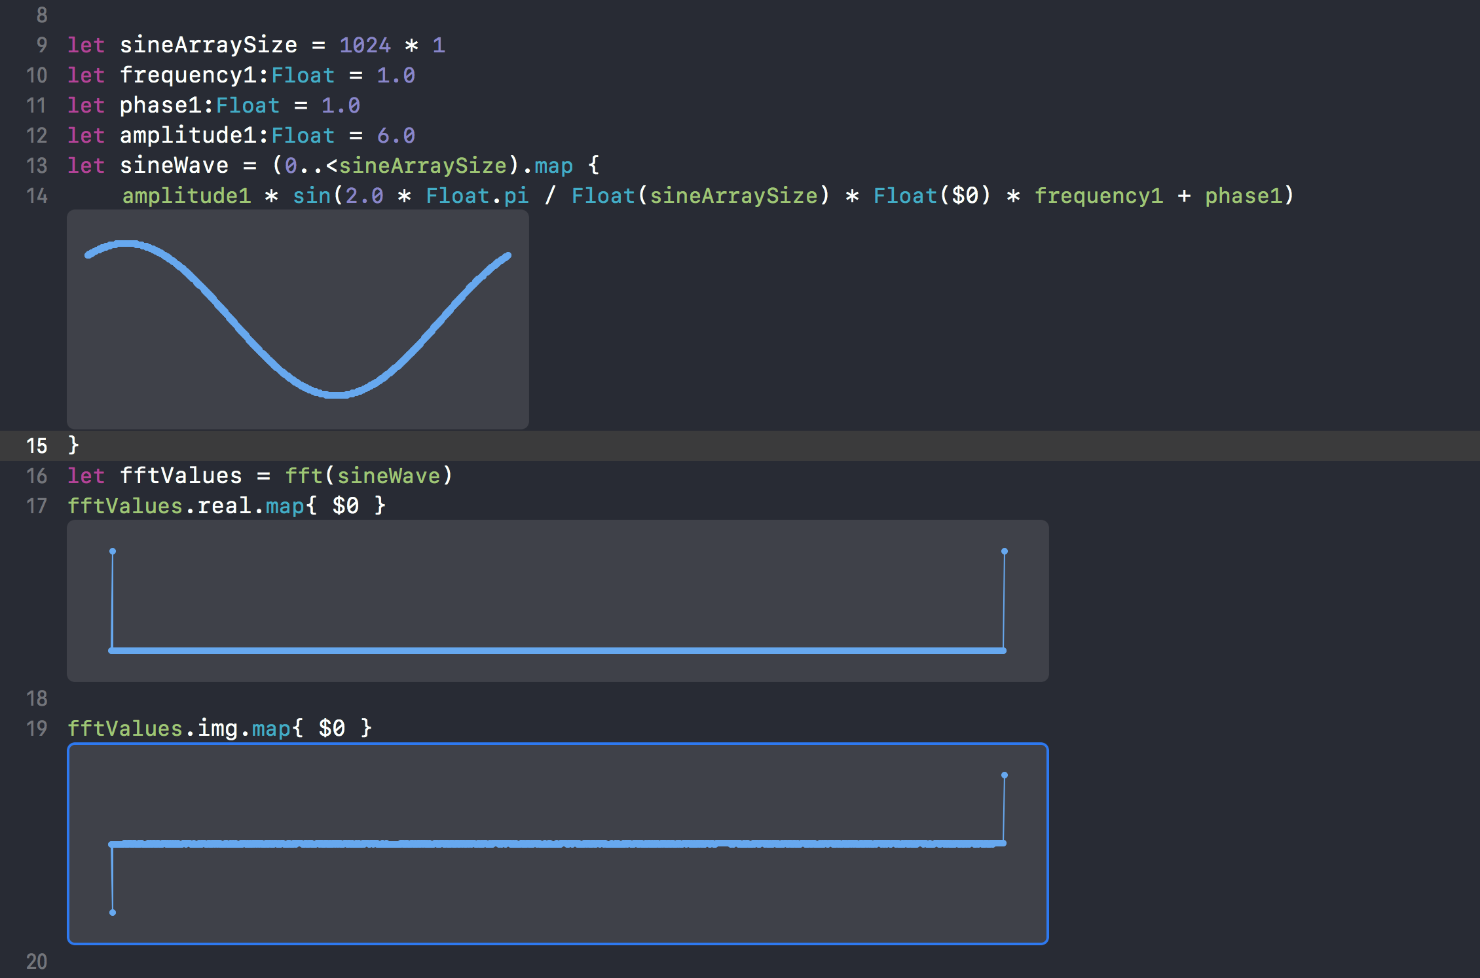Click line number 15 in the gutter

point(37,446)
